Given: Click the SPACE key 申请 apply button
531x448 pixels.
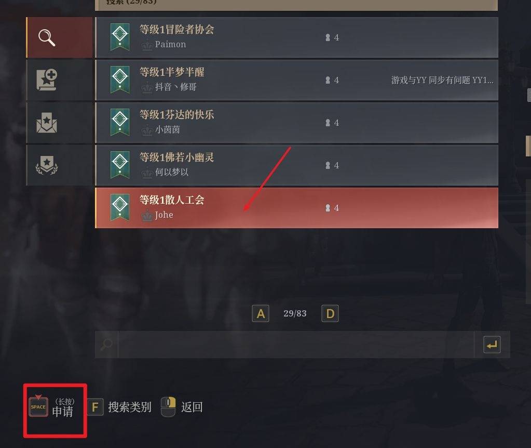Looking at the screenshot, I should point(52,407).
